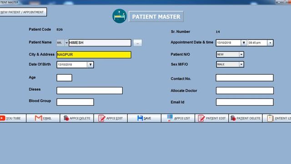Click the YouTube icon button

[x=13, y=118]
